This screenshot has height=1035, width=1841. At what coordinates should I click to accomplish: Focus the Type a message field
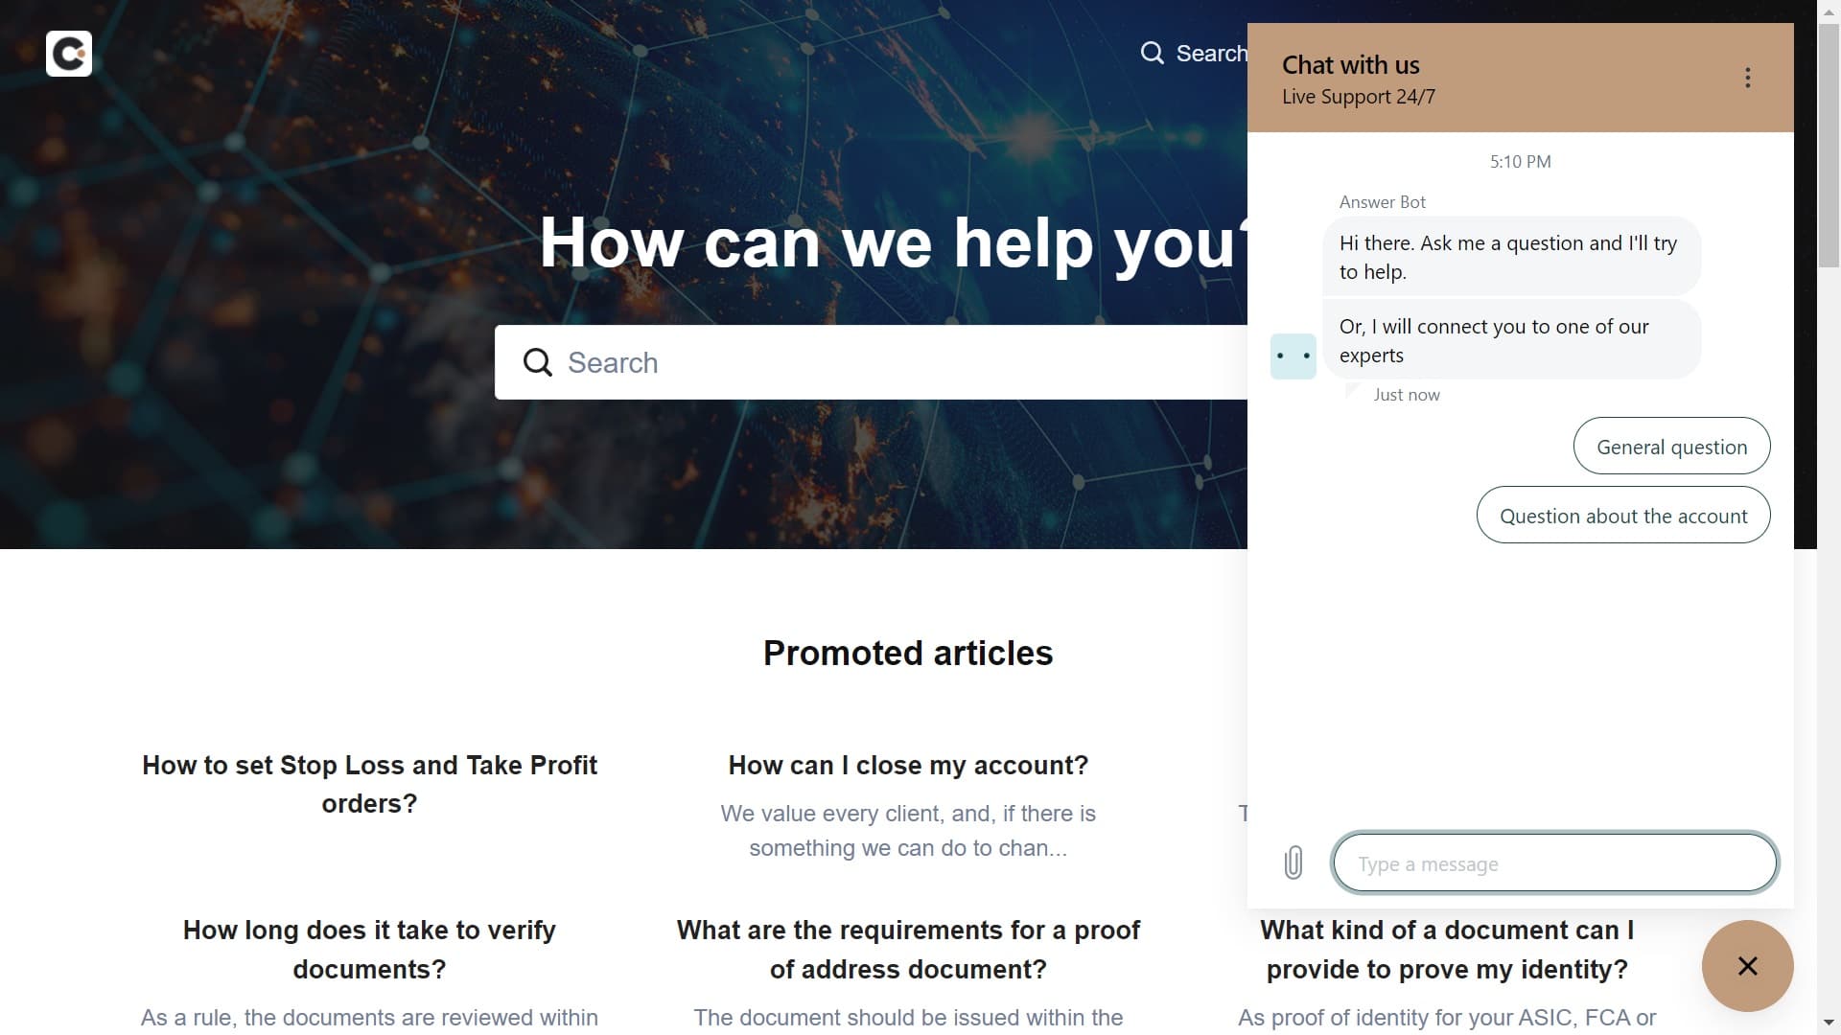tap(1553, 863)
